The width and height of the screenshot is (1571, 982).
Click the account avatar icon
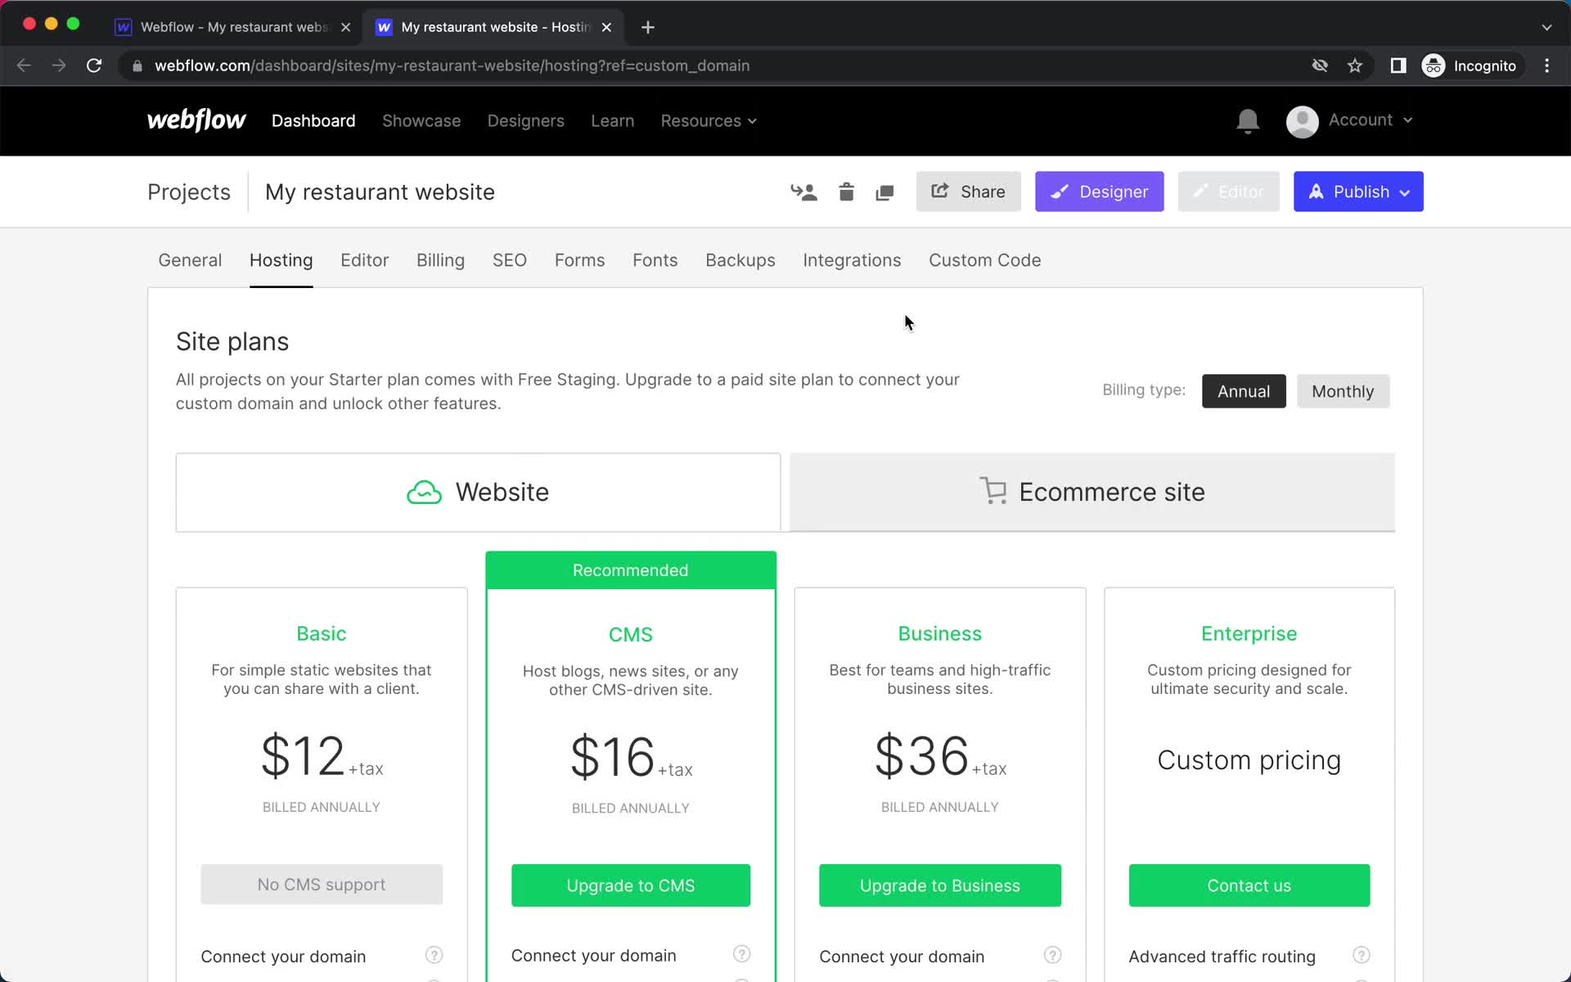[1302, 121]
